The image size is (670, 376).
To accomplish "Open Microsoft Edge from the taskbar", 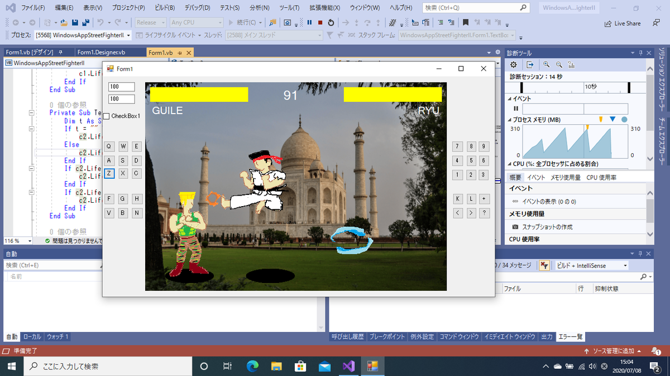I will [x=252, y=366].
